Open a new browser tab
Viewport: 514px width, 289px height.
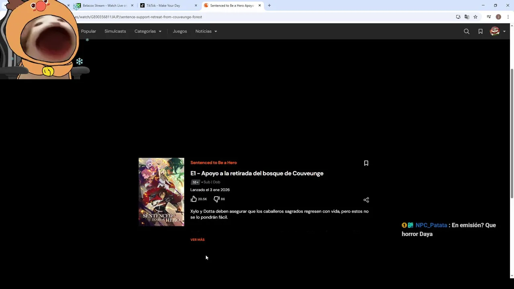(x=269, y=6)
